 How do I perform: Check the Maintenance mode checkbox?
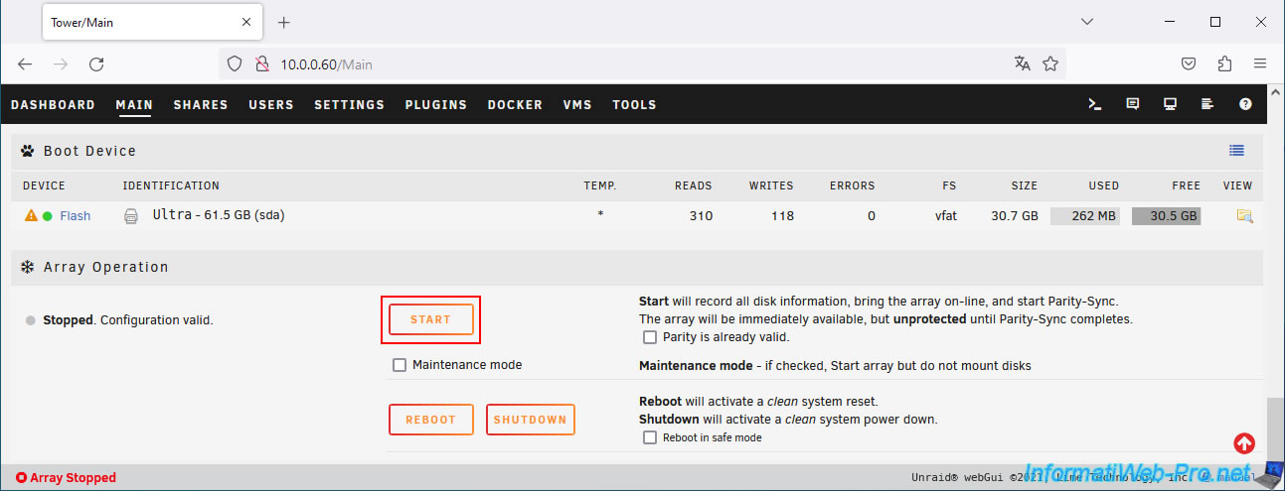pos(400,365)
